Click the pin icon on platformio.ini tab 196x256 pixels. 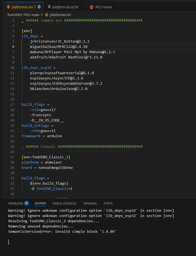tap(39, 7)
